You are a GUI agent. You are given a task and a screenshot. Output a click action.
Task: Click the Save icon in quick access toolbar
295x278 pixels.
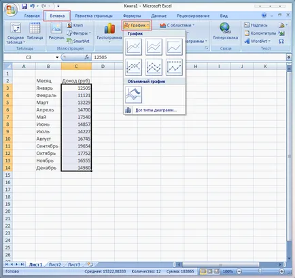(x=24, y=6)
